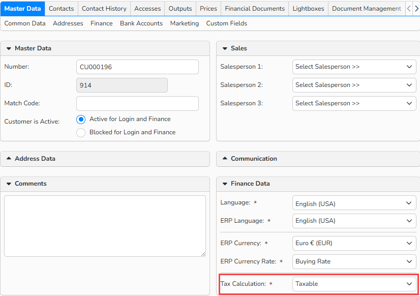
Task: Click the read-only ID field
Action: (122, 85)
